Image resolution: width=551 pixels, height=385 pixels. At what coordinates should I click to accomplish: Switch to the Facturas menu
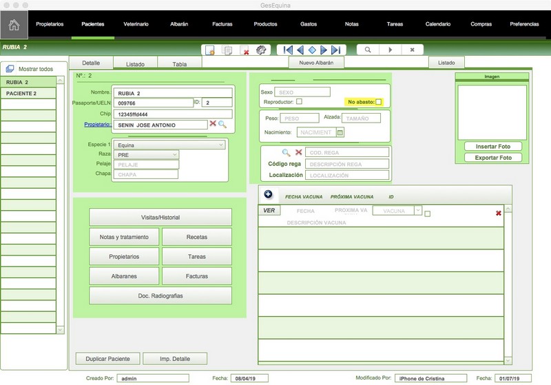[x=222, y=24]
